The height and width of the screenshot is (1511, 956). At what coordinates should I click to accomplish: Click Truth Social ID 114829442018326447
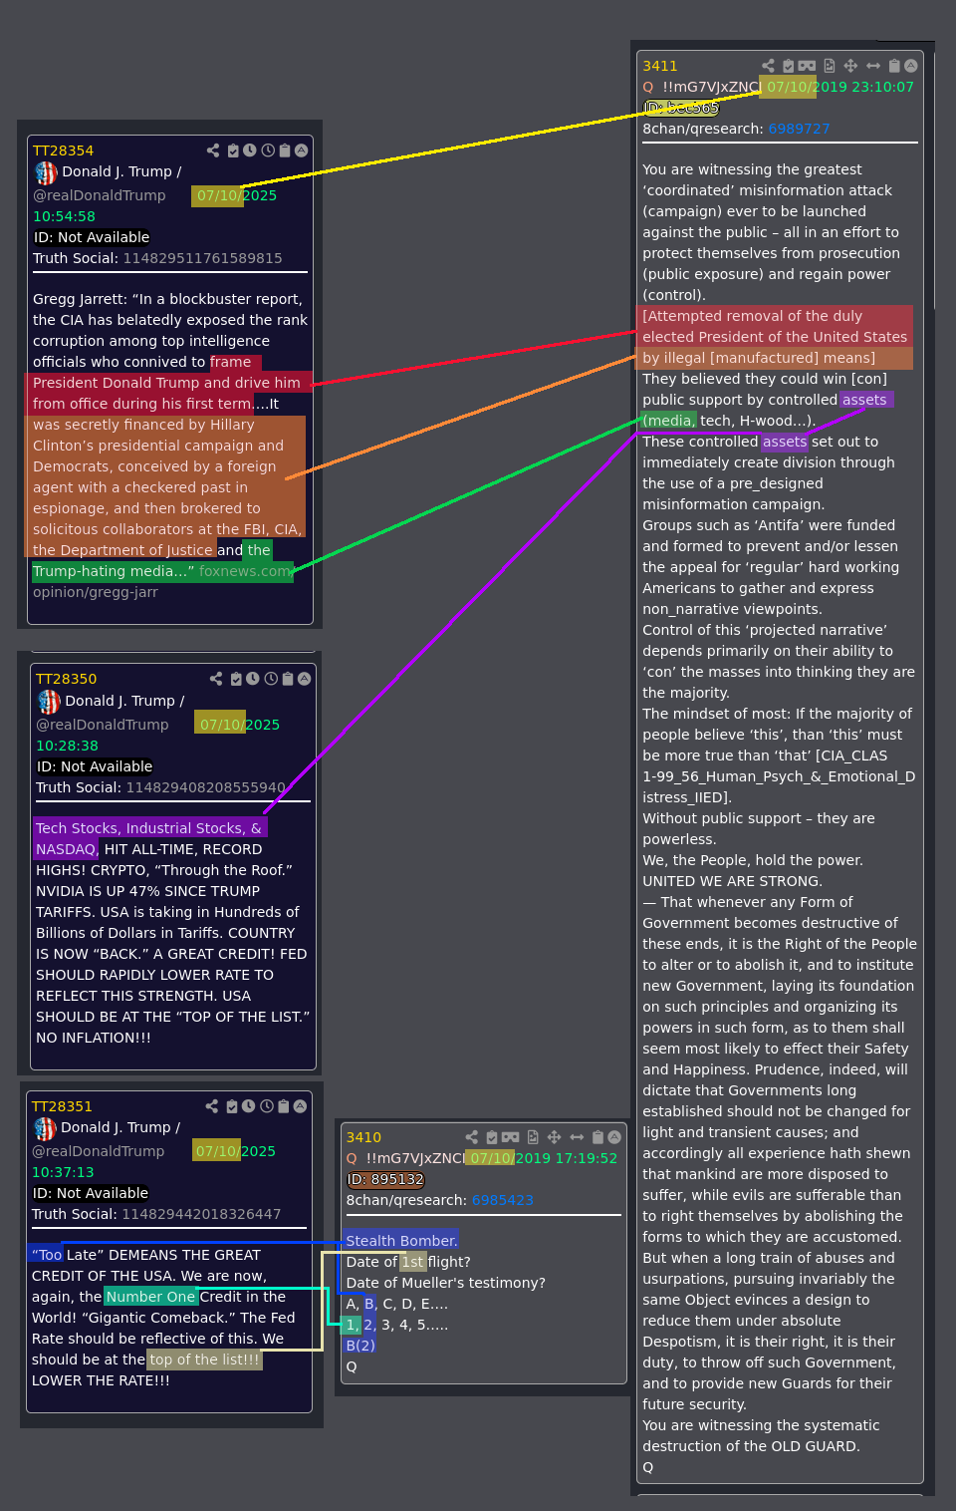pos(201,1214)
